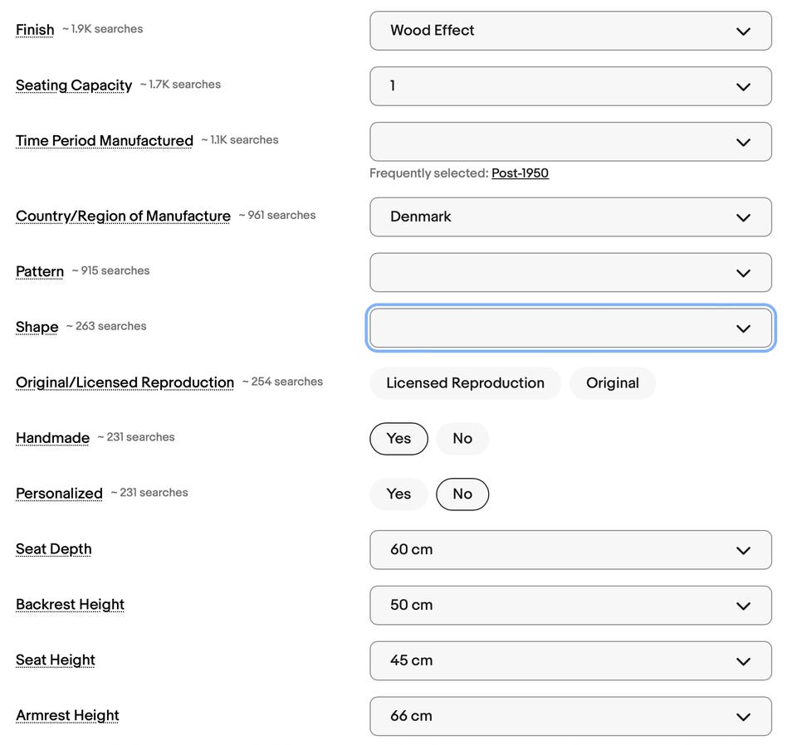The width and height of the screenshot is (797, 745).
Task: Choose No for Personalized
Action: point(462,494)
